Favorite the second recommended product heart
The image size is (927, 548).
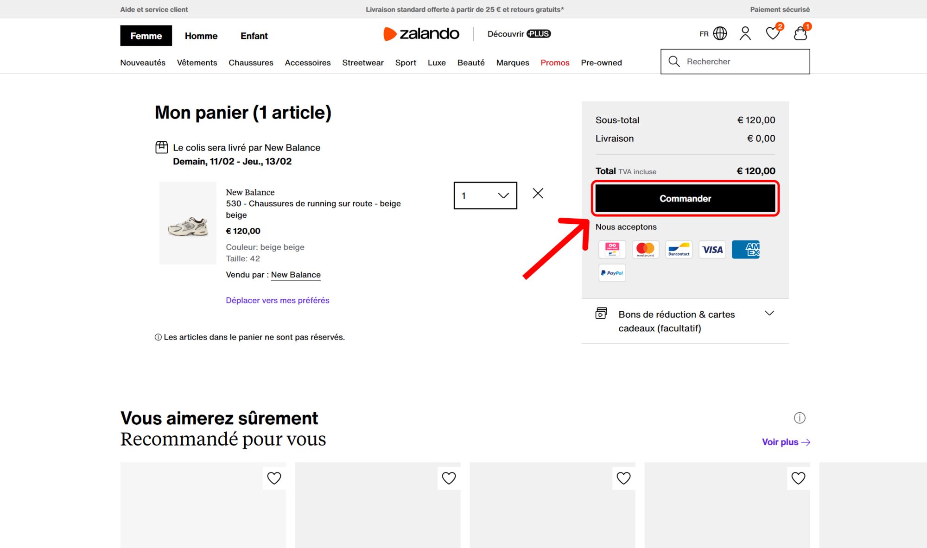click(x=449, y=478)
